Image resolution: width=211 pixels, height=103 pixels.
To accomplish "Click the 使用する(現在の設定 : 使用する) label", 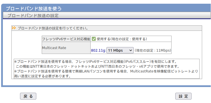I will click(x=122, y=39).
